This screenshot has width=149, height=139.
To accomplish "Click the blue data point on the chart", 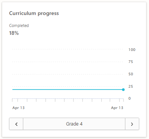I will pos(123,90).
